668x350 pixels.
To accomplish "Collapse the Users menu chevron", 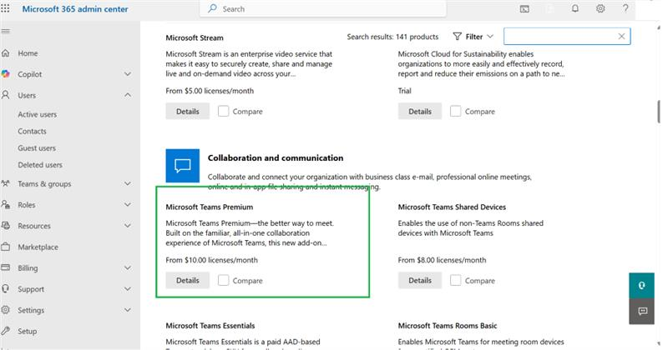I will tap(128, 95).
